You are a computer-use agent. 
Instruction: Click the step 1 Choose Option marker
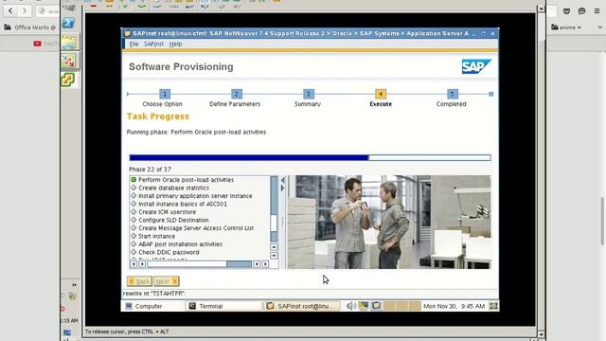(x=165, y=94)
